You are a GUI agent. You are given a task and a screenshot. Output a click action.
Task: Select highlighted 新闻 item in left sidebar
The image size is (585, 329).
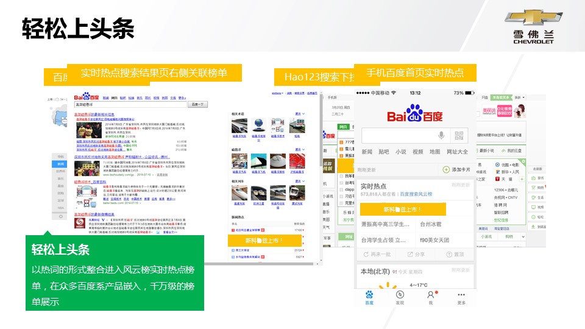(60, 164)
